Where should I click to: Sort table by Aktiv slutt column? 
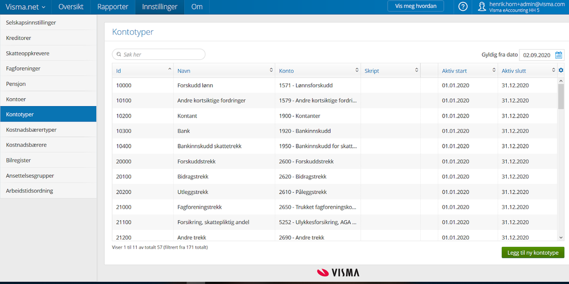click(x=527, y=71)
